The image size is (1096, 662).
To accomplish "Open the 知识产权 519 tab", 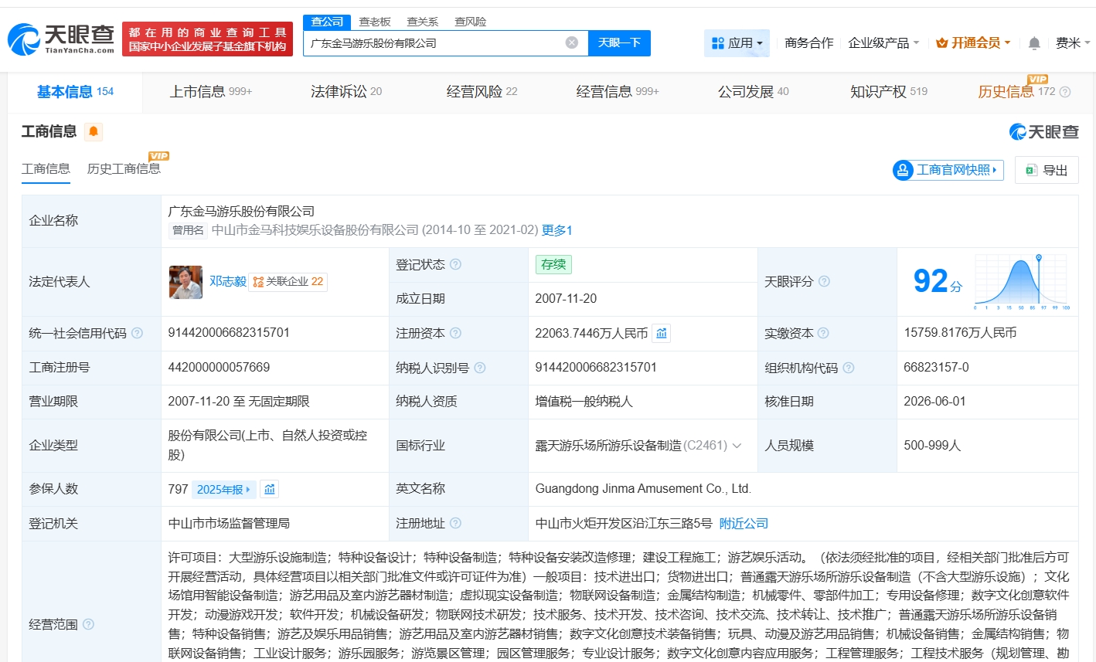I will coord(889,92).
